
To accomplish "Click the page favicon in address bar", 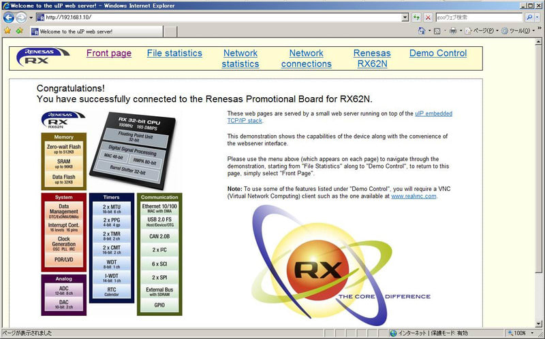I will [41, 18].
